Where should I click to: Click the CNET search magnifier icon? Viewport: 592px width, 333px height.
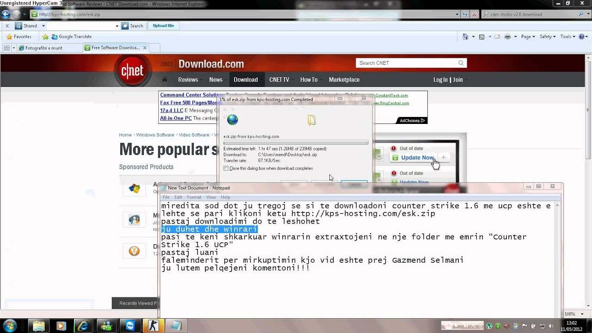point(461,63)
